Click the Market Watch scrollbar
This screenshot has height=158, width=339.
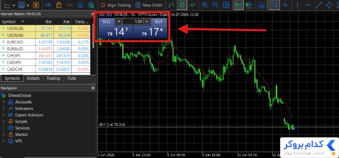pos(93,36)
